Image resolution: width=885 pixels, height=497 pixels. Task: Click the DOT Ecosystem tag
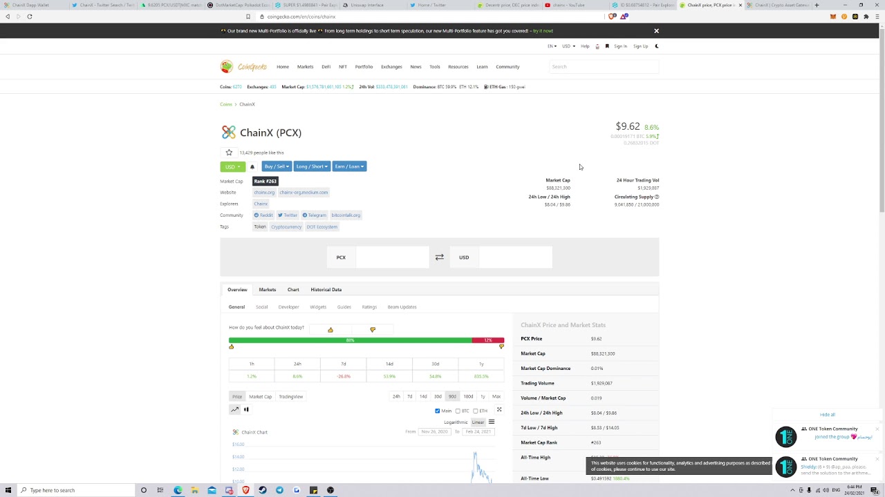pyautogui.click(x=322, y=227)
